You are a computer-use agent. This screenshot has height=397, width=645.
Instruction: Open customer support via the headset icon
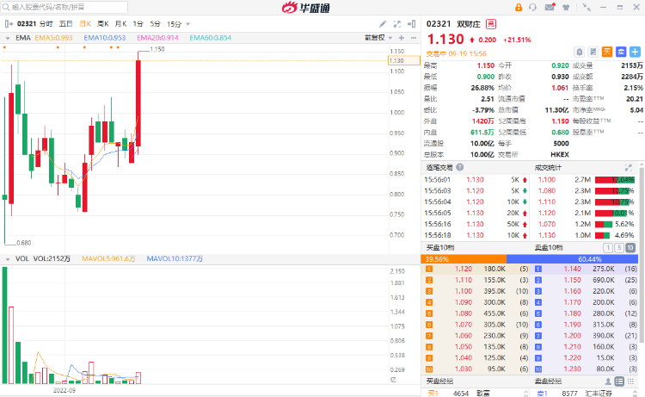[532, 8]
